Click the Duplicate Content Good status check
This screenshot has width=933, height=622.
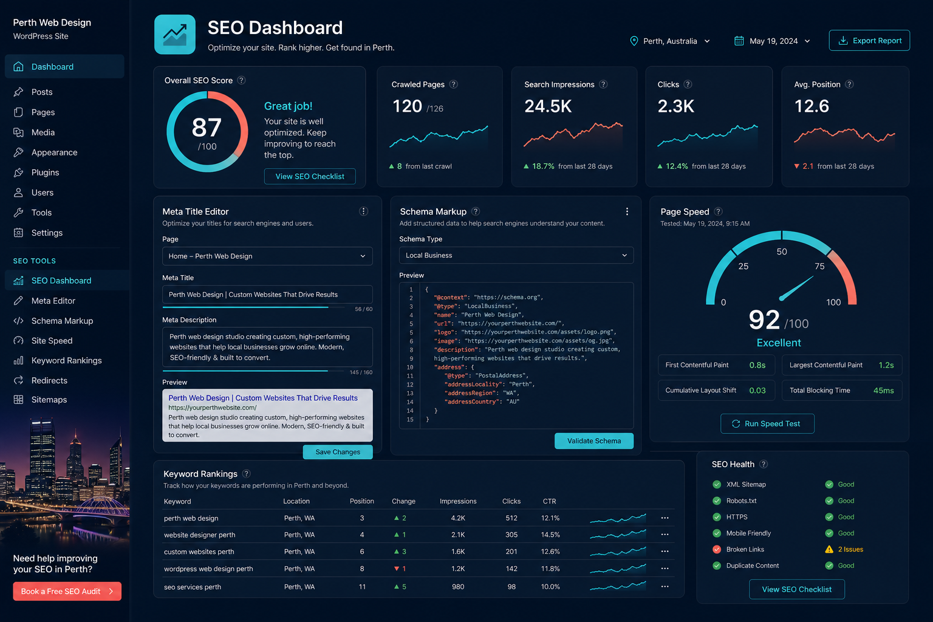[829, 566]
